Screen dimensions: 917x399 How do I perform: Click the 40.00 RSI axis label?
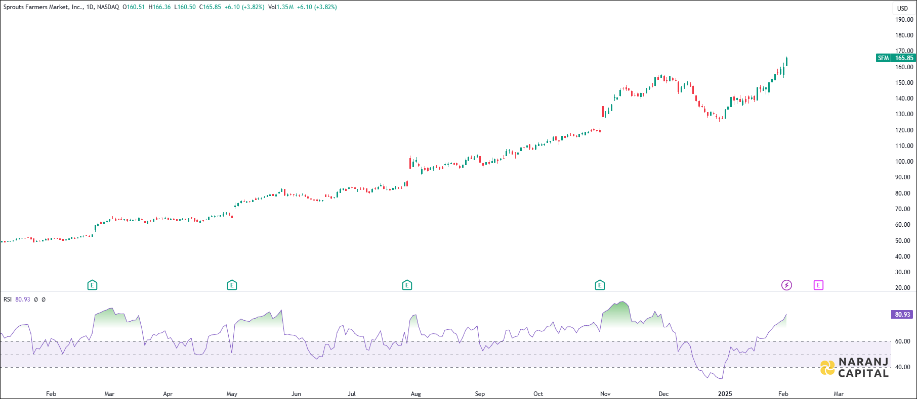pos(903,367)
